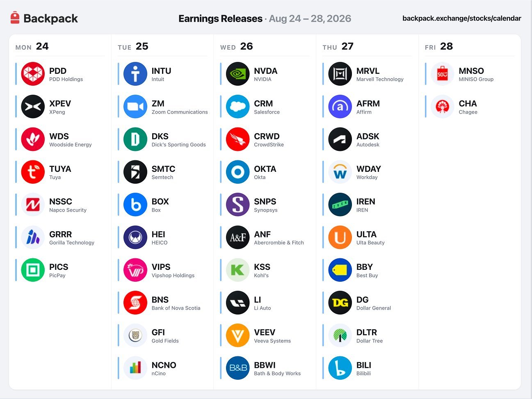The image size is (532, 399).
Task: Open the backpack.exchange/stocks/calendar link
Action: tap(462, 18)
